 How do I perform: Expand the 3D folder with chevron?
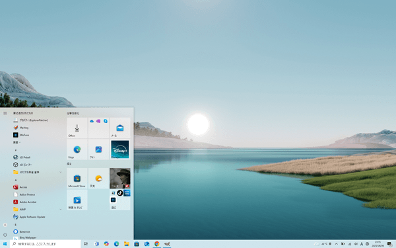click(60, 172)
